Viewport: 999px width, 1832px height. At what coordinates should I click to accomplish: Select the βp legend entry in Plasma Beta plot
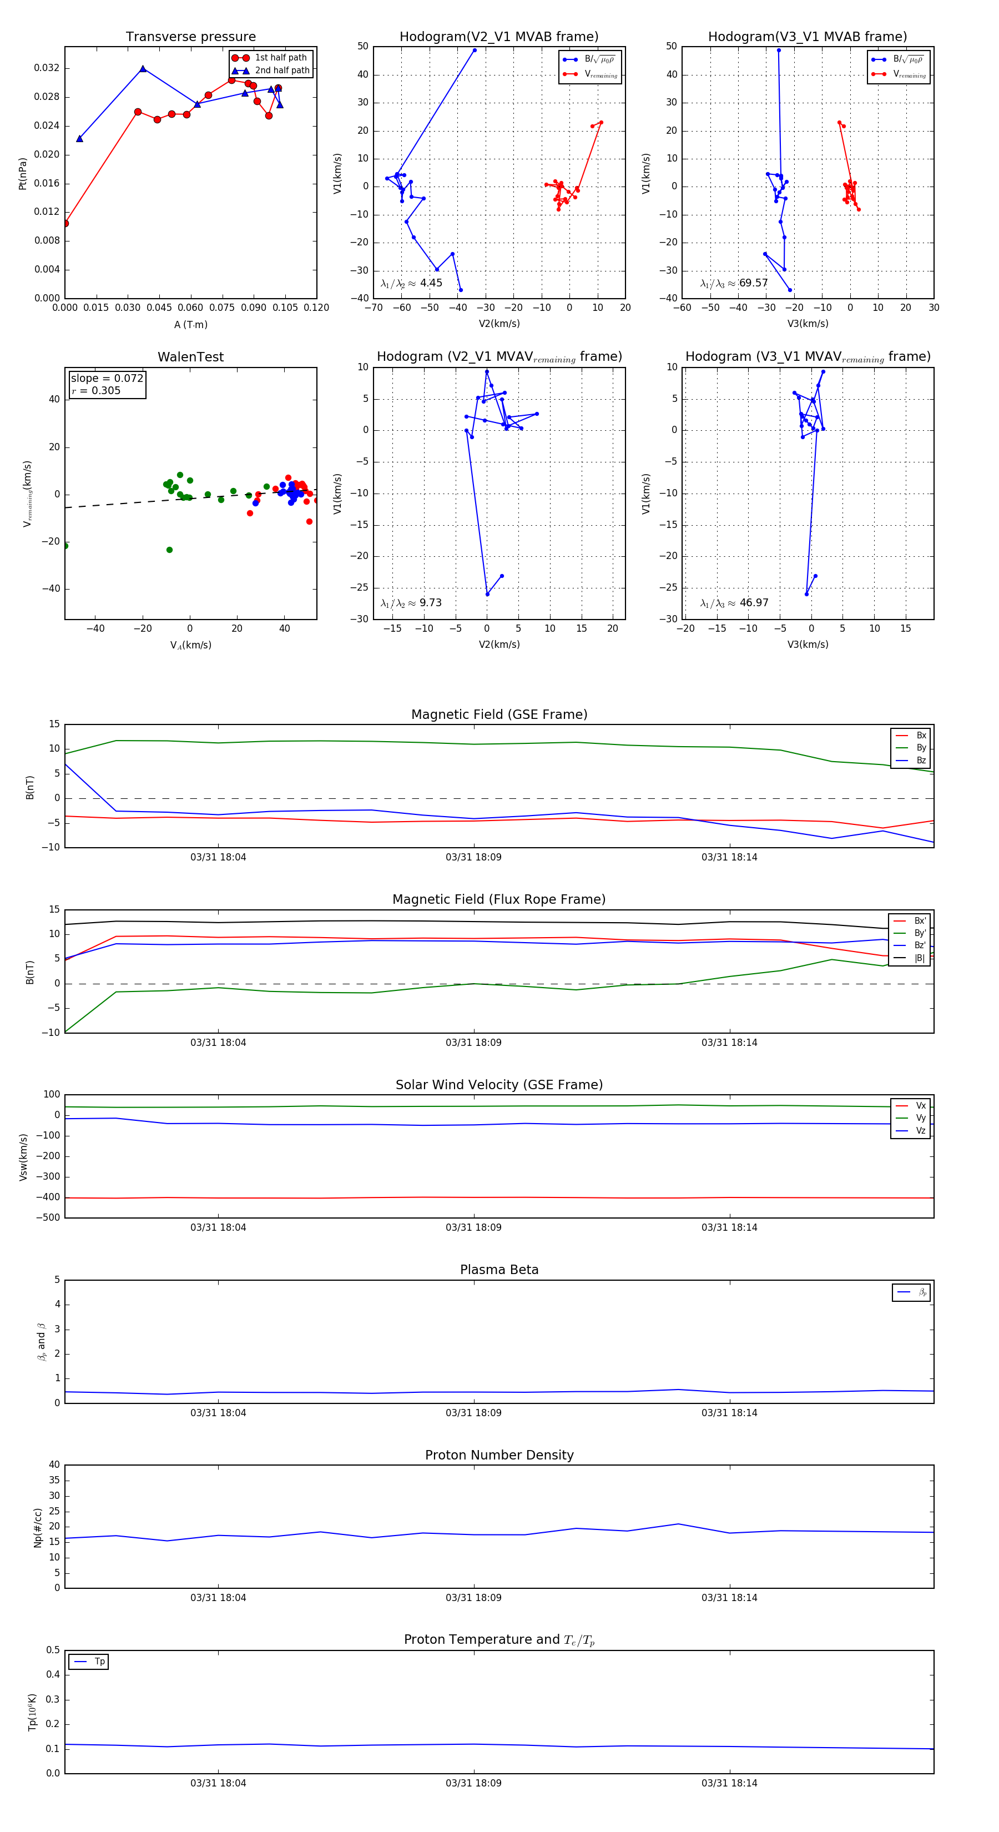coord(911,1292)
